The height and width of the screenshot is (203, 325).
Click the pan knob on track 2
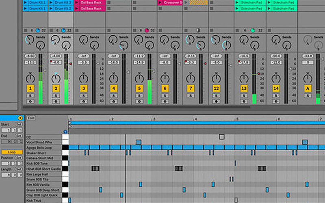[x=56, y=78]
